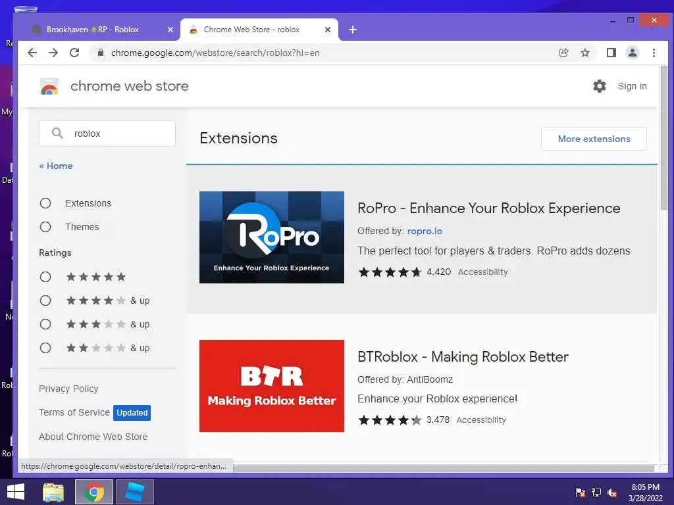674x505 pixels.
Task: Share this page using the share icon
Action: (563, 53)
